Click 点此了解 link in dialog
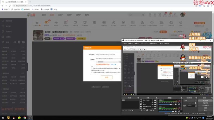214x120 pixels. tap(113, 64)
